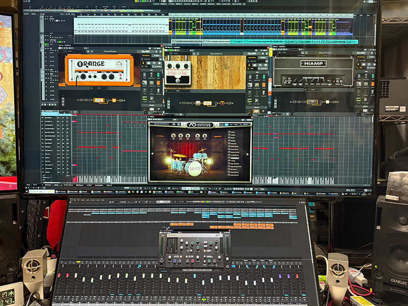Pick the green pedal thumbnail in the Orange window gear list
Screen dimensions: 408x306
point(158,75)
